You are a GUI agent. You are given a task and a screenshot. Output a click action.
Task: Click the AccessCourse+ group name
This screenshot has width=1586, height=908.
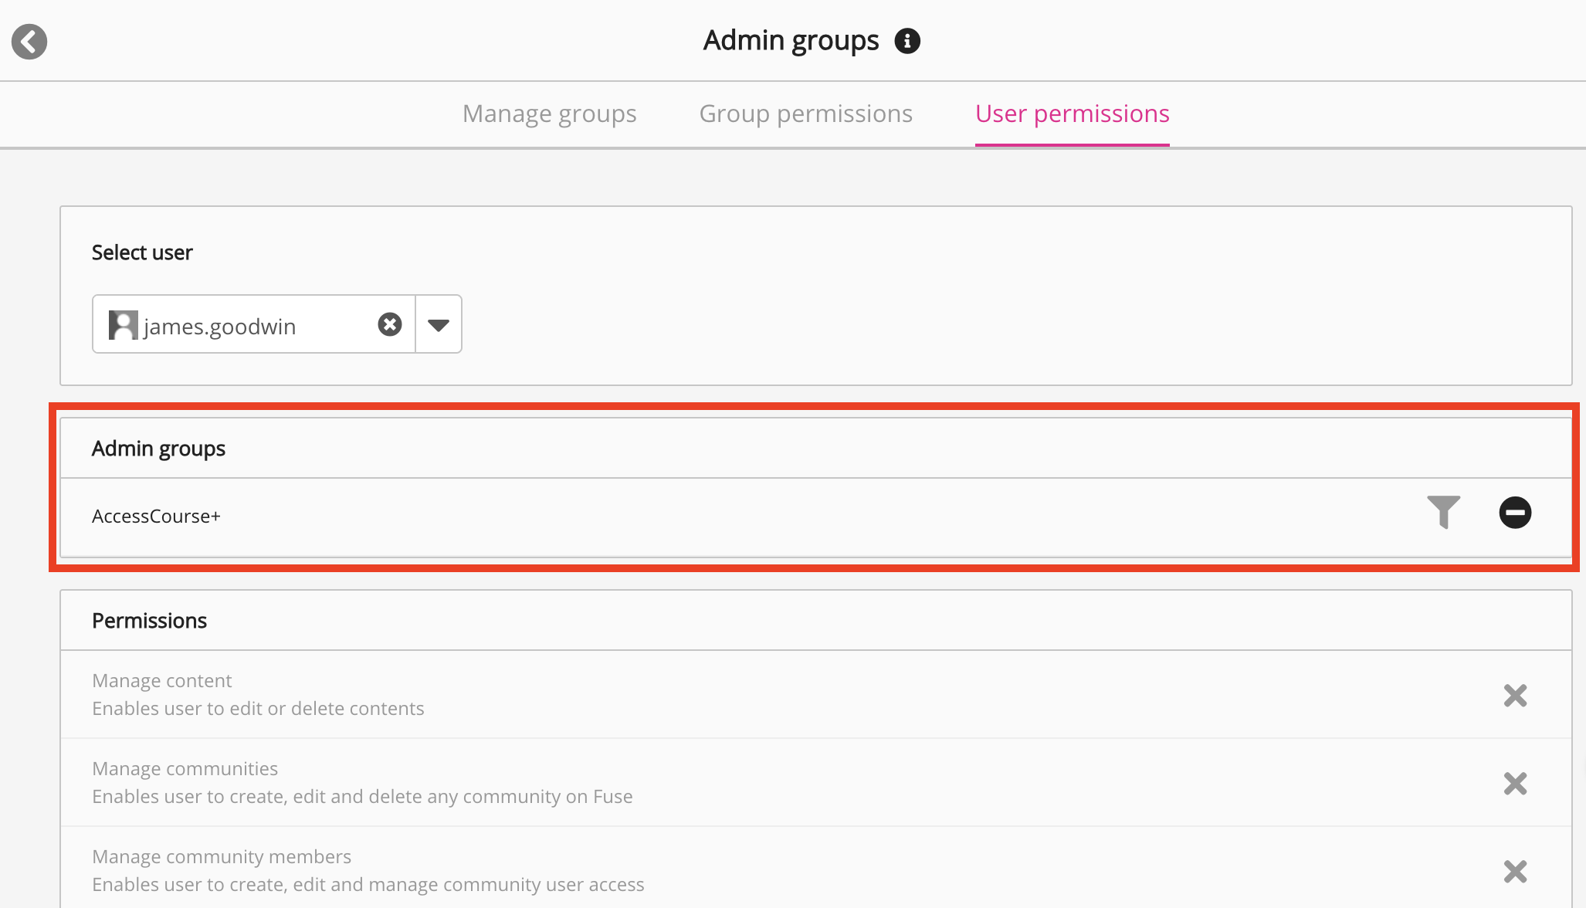point(156,517)
